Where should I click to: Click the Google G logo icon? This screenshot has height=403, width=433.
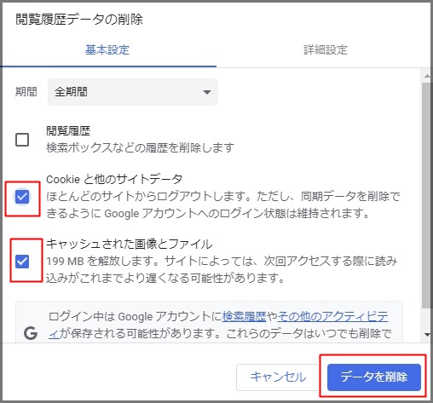tap(31, 333)
